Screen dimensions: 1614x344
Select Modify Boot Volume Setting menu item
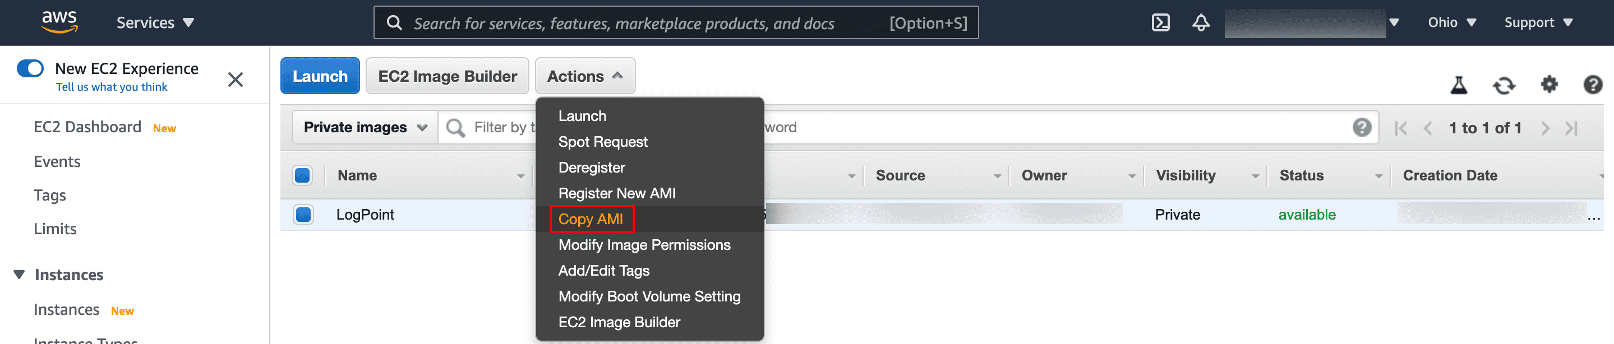[x=650, y=296]
